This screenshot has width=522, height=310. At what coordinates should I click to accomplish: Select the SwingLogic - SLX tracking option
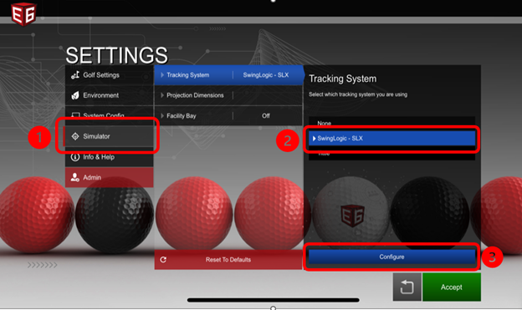[391, 138]
